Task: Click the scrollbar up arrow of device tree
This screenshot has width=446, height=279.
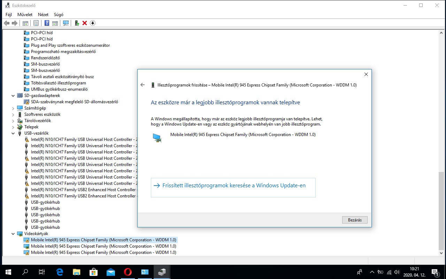Action: tap(441, 32)
